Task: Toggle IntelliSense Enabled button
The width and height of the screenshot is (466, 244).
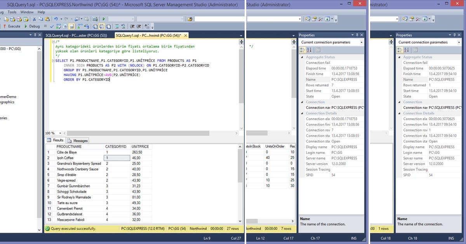Action: tap(71, 26)
